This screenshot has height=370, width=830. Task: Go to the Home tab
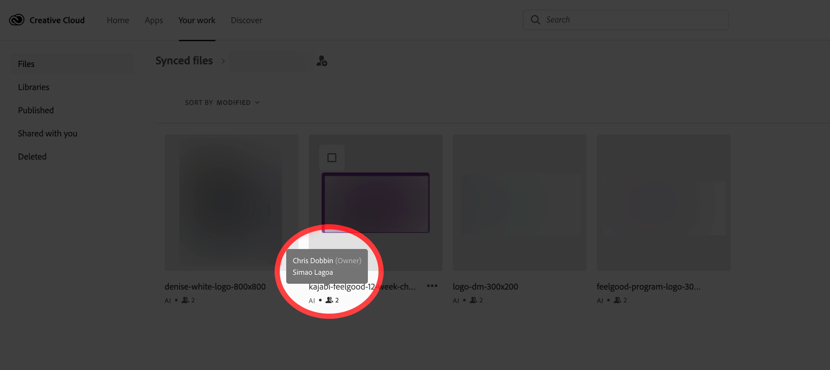pos(118,20)
